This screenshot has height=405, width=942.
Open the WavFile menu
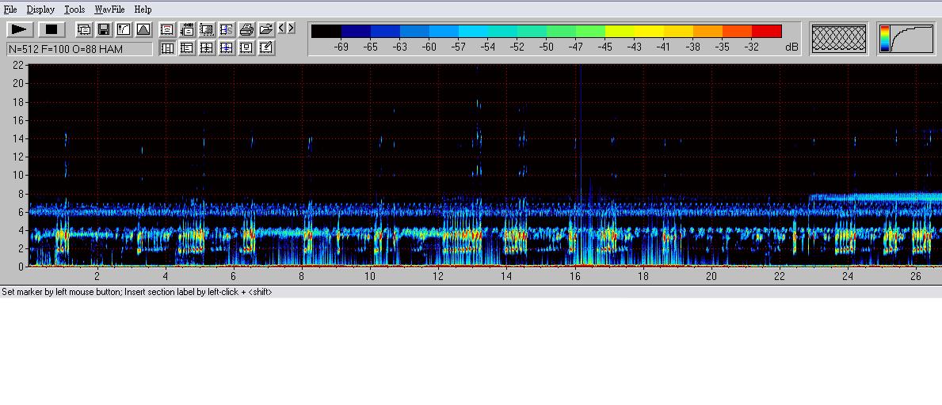click(x=109, y=9)
